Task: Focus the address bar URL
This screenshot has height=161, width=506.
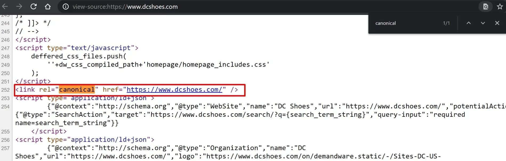Action: click(125, 7)
